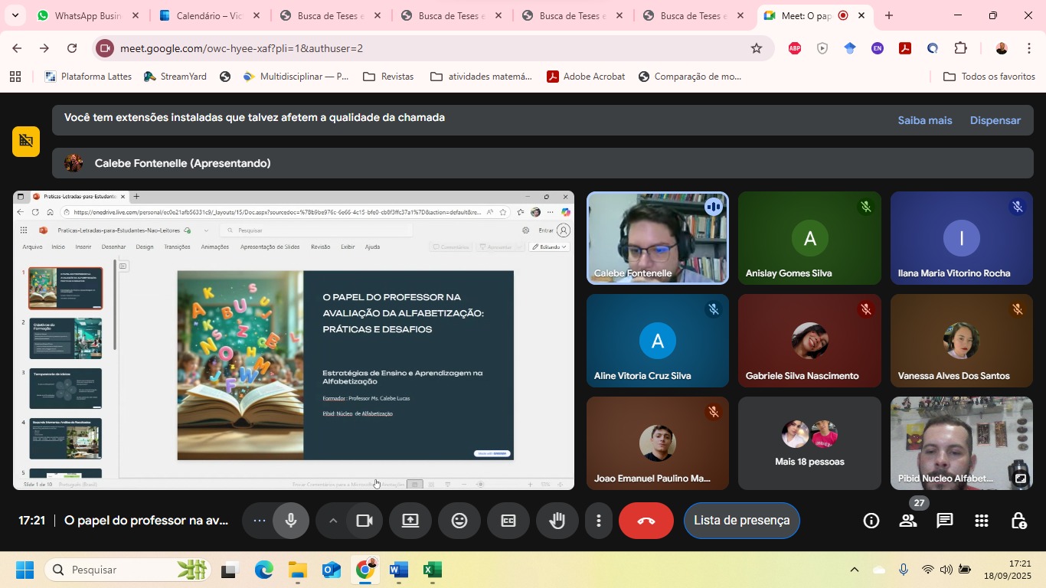Viewport: 1046px width, 588px height.
Task: Start presenting your screen
Action: pyautogui.click(x=410, y=521)
